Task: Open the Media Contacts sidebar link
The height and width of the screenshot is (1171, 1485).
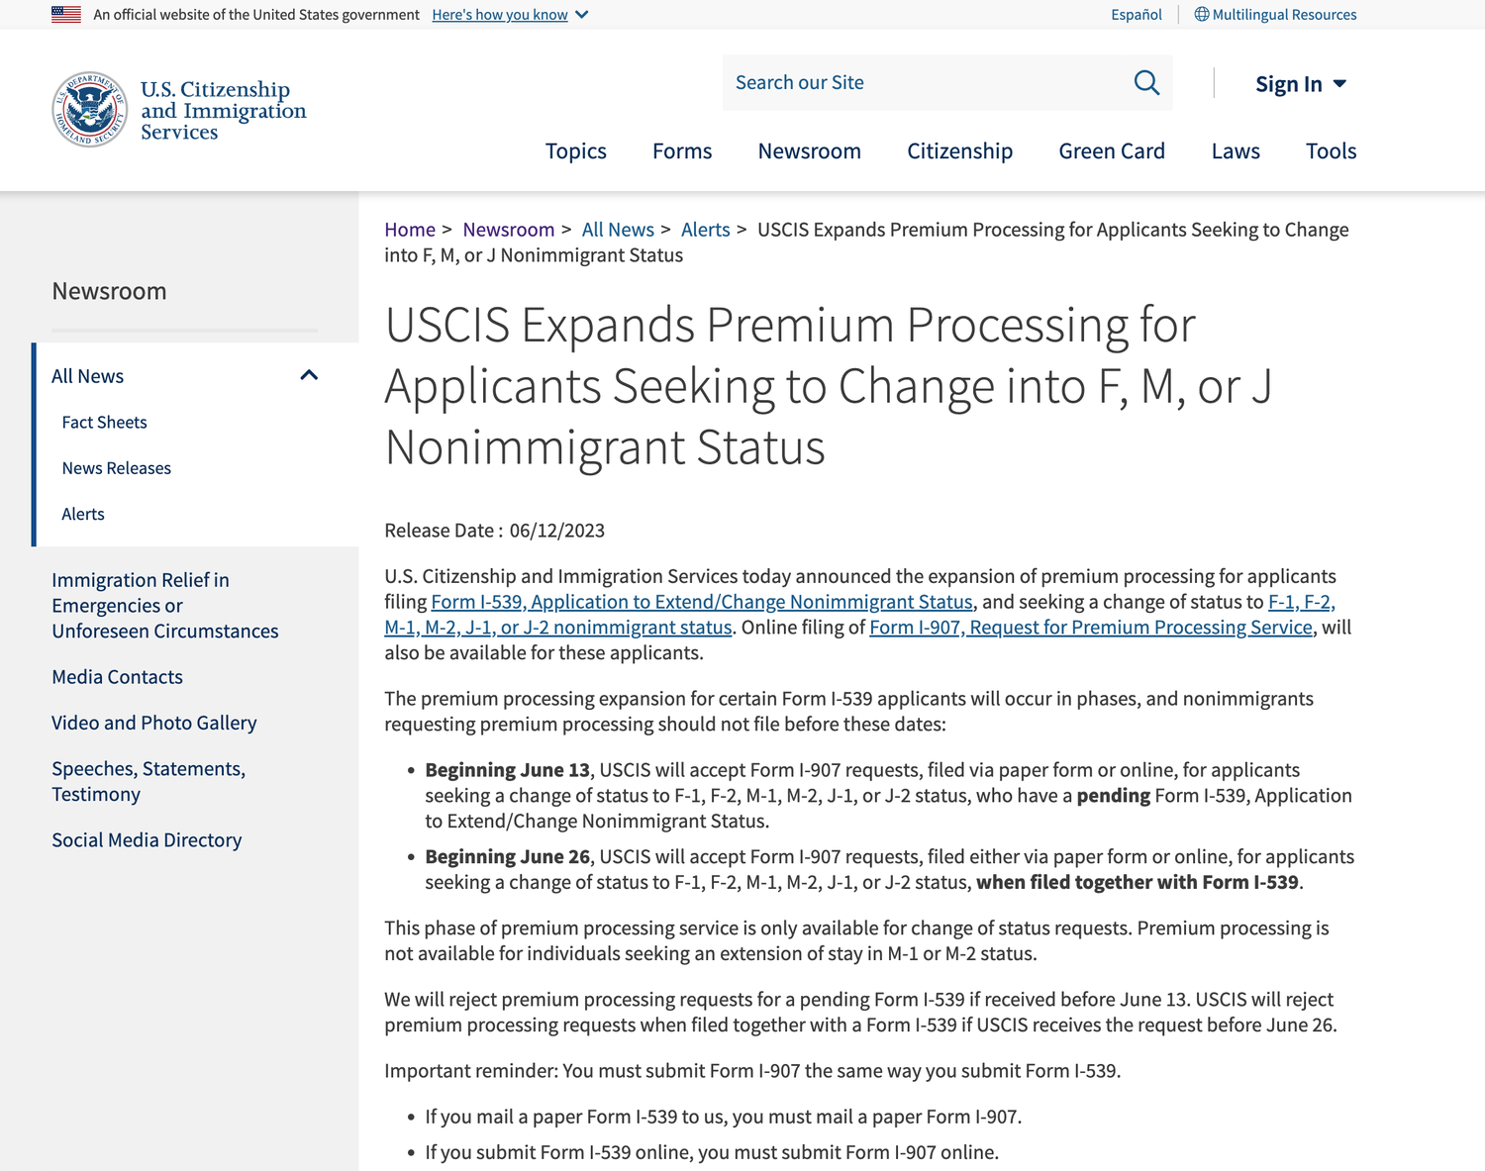Action: (x=118, y=677)
